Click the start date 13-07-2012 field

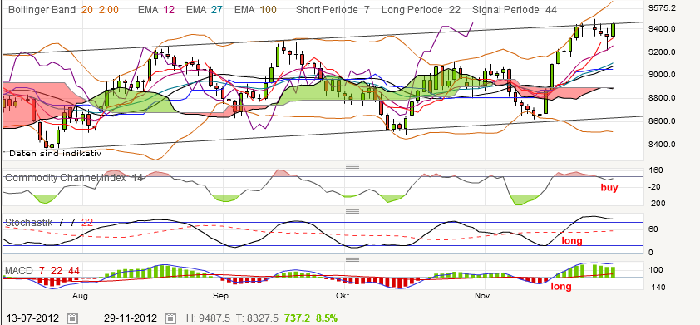(32, 318)
